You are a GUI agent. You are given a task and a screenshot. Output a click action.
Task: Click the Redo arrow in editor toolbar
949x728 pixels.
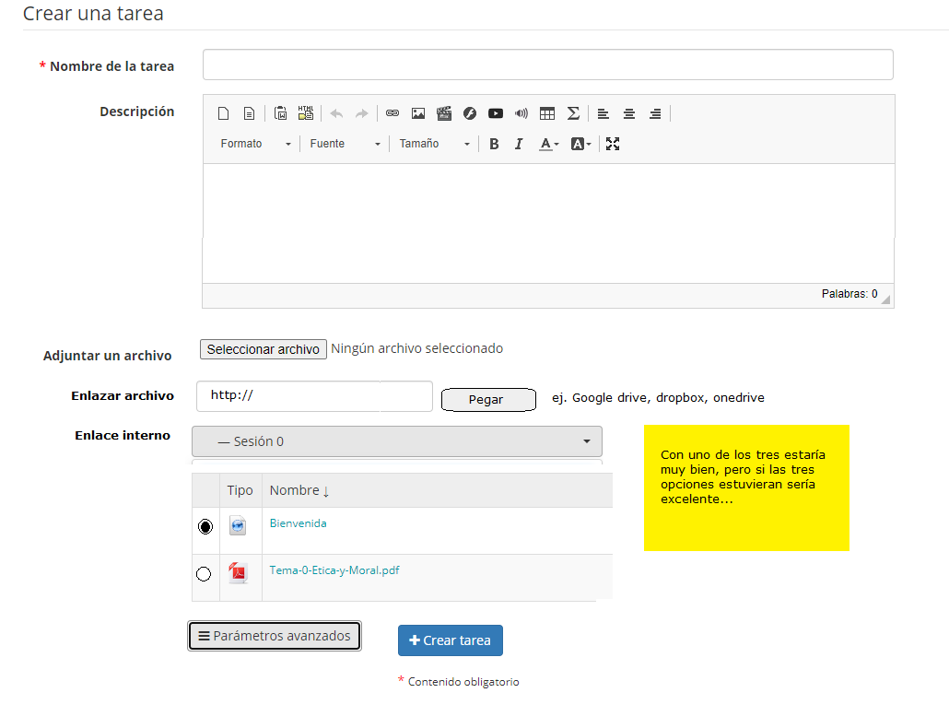[x=361, y=113]
